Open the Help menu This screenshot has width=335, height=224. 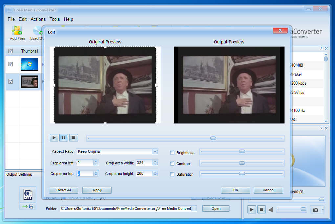68,19
